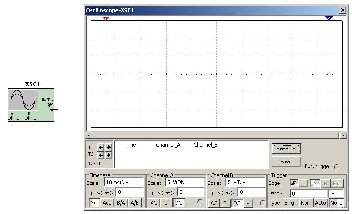This screenshot has height=214, width=352.
Task: Click Channel B Scale field 5 V/Div
Action: click(245, 183)
